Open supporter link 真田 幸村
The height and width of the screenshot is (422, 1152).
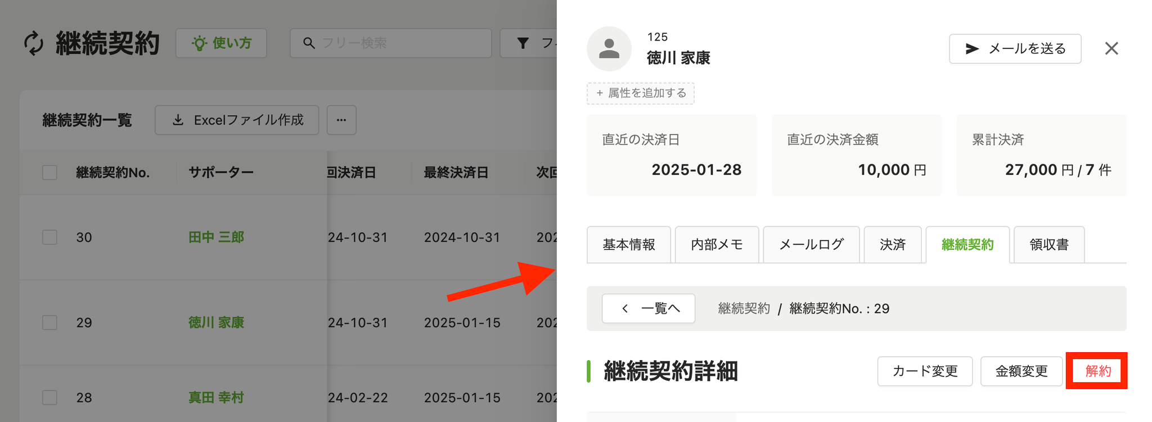tap(216, 397)
